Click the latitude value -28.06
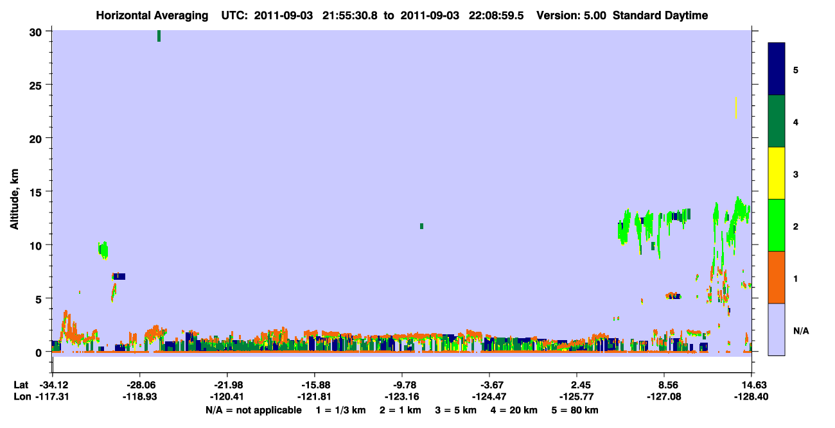 [x=140, y=385]
